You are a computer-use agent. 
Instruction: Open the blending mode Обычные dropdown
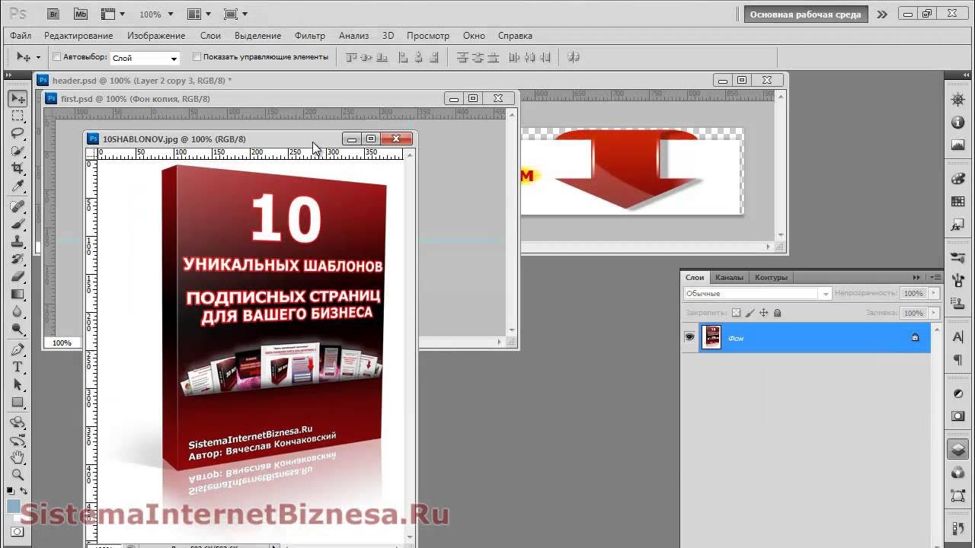coord(757,293)
